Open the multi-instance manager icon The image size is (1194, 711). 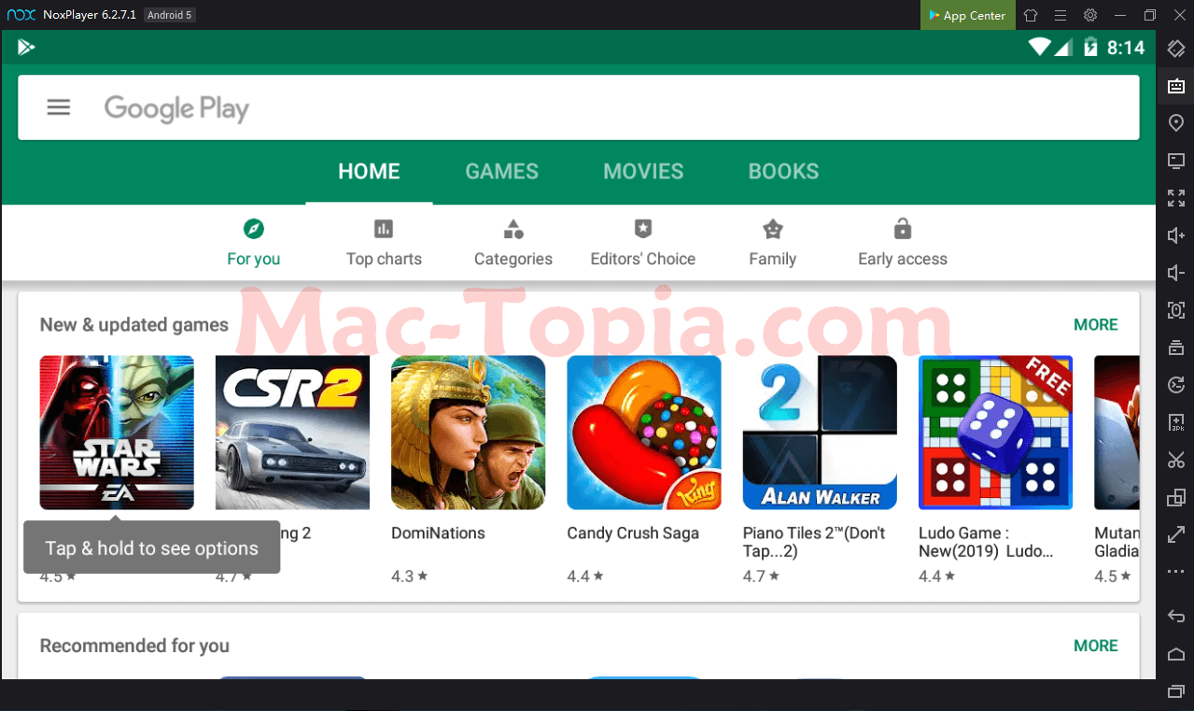pyautogui.click(x=1176, y=497)
